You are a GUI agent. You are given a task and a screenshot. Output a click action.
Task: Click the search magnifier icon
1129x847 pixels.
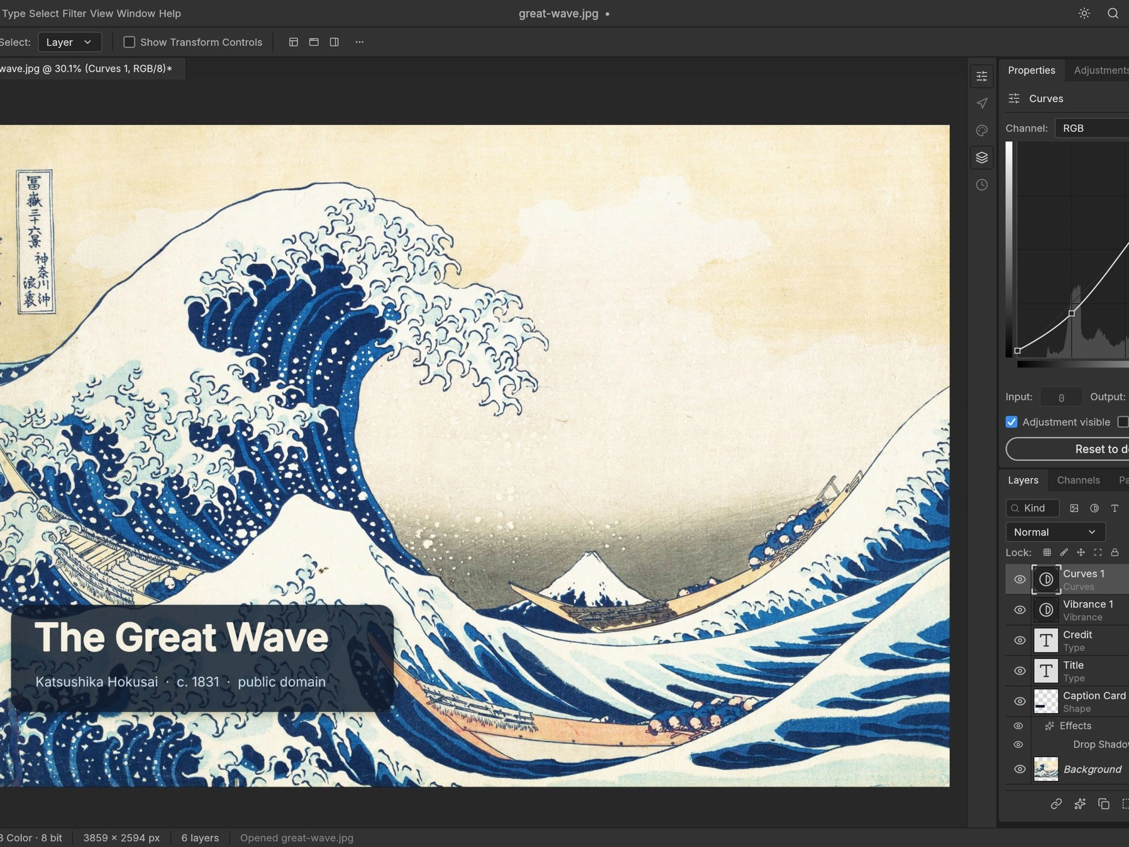[x=1113, y=14]
